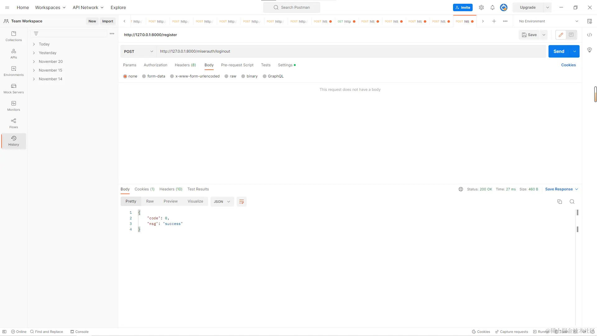Screen dimensions: 597x336
Task: Open the Workspaces menu
Action: tap(50, 7)
